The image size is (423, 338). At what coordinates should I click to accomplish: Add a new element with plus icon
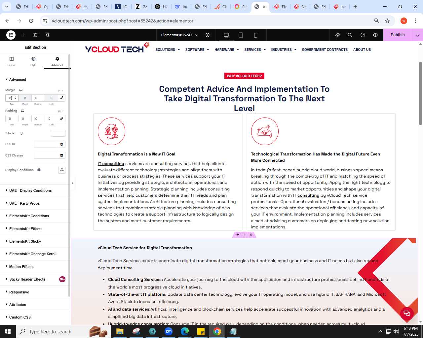click(x=23, y=35)
